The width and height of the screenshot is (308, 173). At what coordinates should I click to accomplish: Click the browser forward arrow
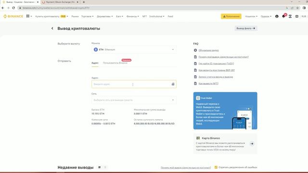[8, 8]
